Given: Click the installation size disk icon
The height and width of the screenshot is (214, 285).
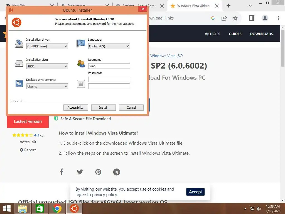Looking at the screenshot, I should click(x=19, y=64).
